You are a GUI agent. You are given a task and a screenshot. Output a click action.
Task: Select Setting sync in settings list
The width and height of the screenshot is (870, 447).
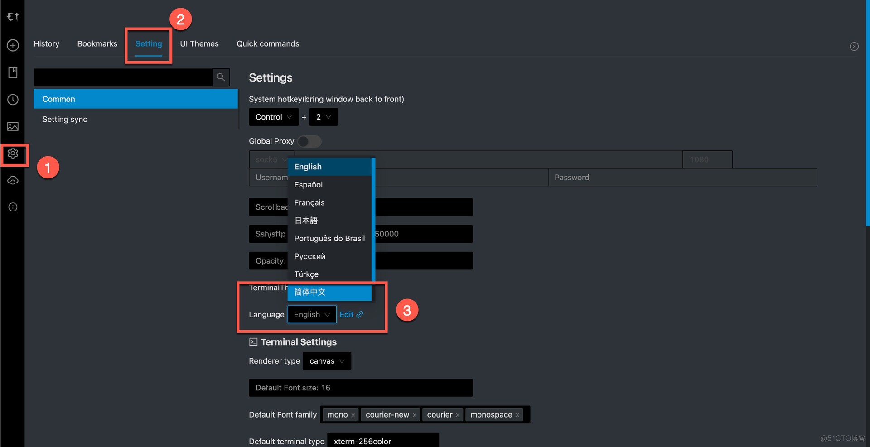coord(135,119)
